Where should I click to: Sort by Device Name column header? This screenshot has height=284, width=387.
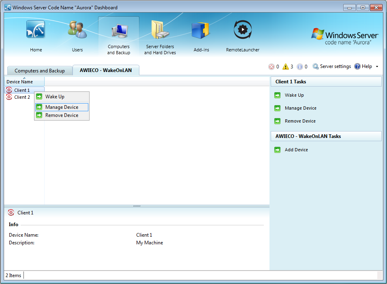[24, 82]
